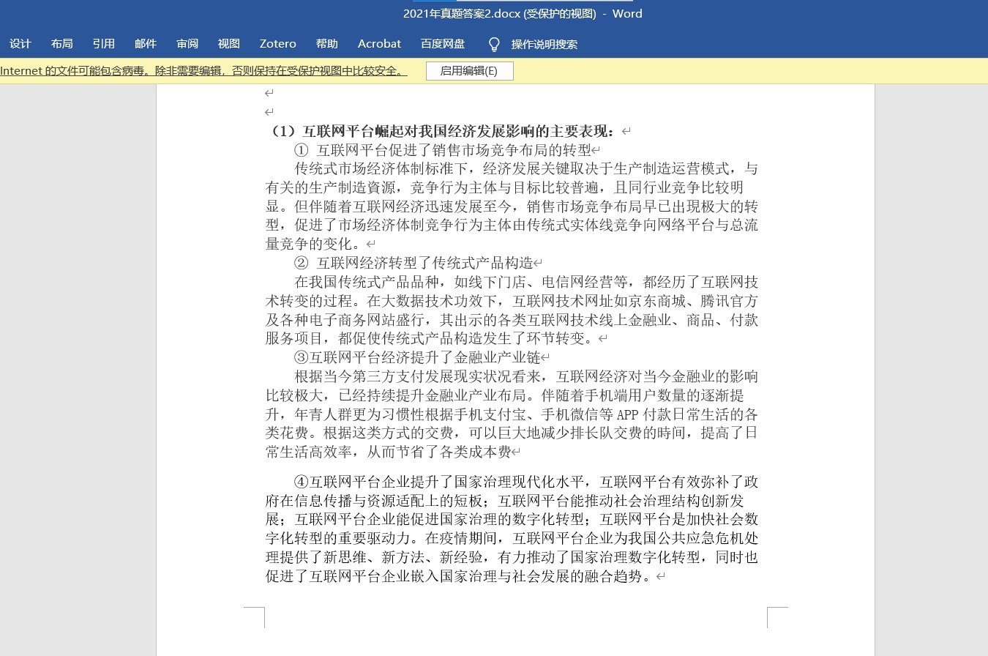
Task: Click the line beginning 术转变的过程
Action: click(x=512, y=301)
